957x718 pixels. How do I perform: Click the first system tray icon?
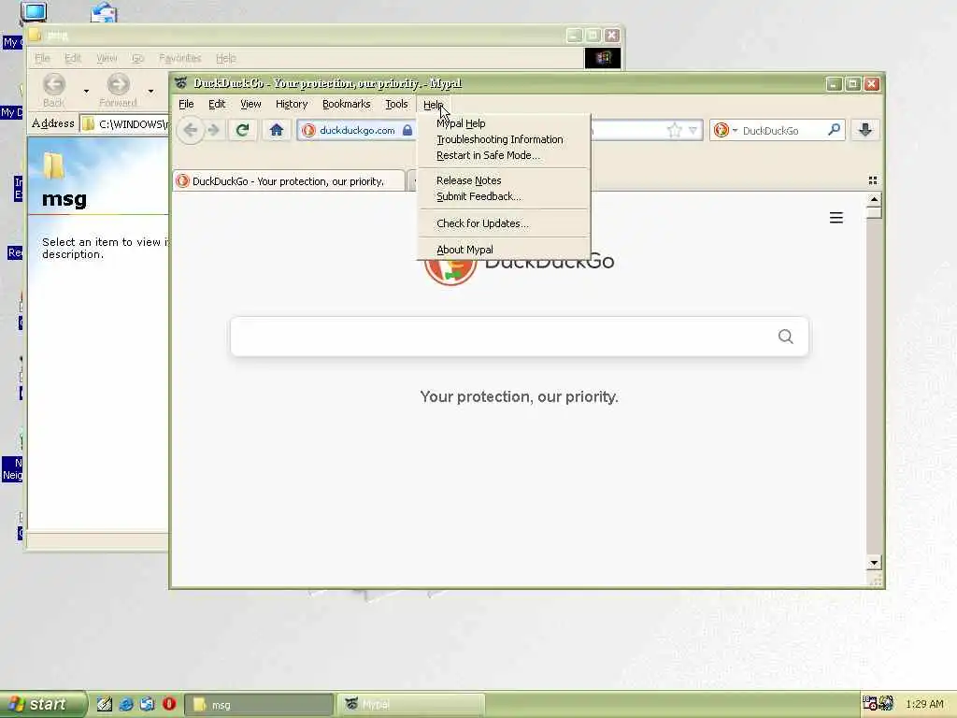click(869, 703)
